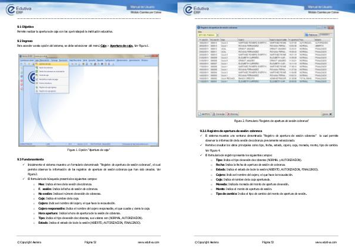Open www.edutiva.com link in left page footer
This screenshot has width=355, height=251.
[x=149, y=242]
